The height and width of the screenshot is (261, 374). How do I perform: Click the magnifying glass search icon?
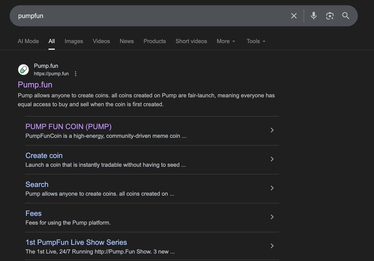(346, 16)
